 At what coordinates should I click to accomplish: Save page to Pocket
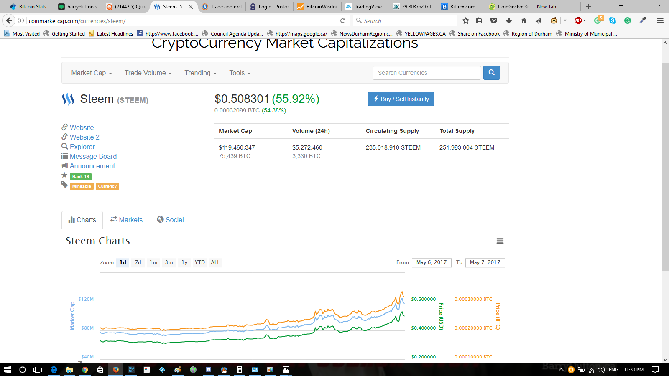494,20
